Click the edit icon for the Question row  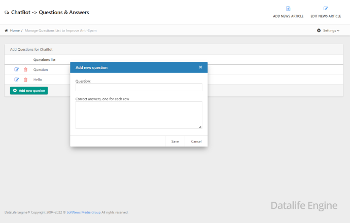pyautogui.click(x=17, y=69)
